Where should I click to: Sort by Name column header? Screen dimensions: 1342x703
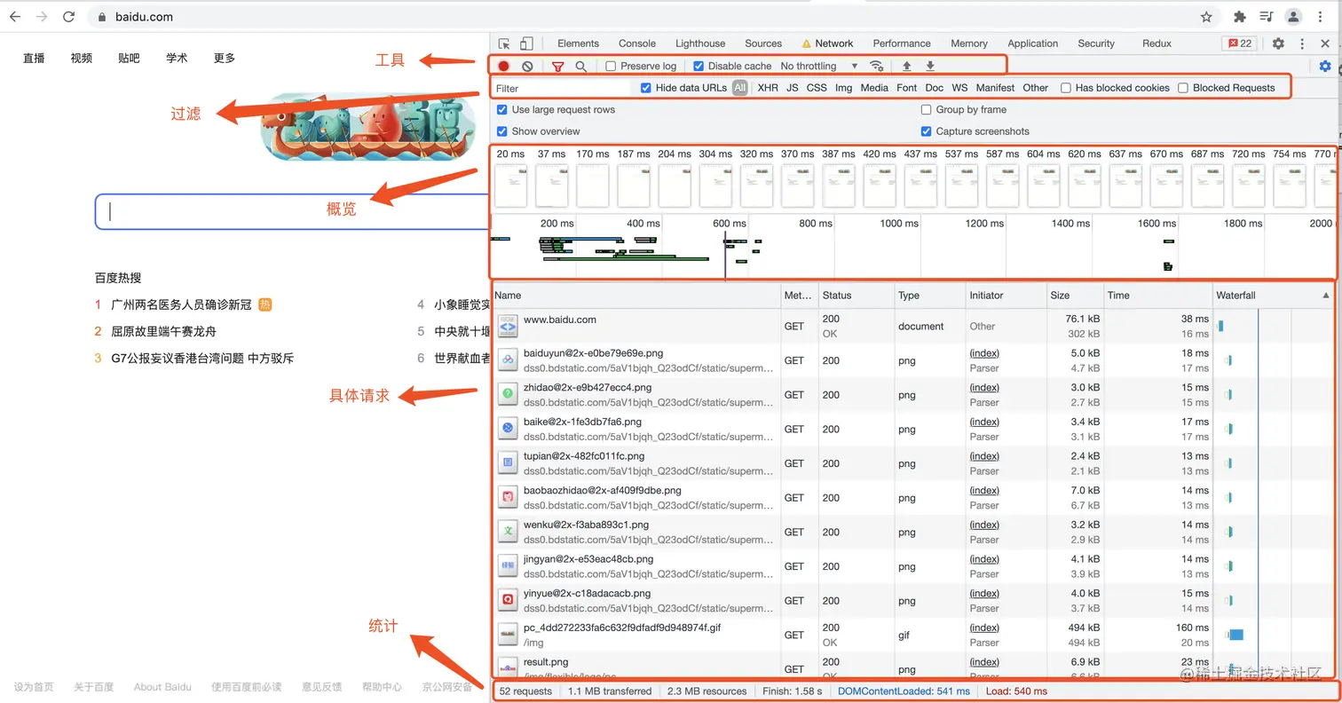click(x=635, y=296)
